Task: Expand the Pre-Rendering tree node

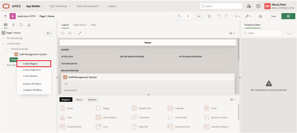Action: point(3,38)
